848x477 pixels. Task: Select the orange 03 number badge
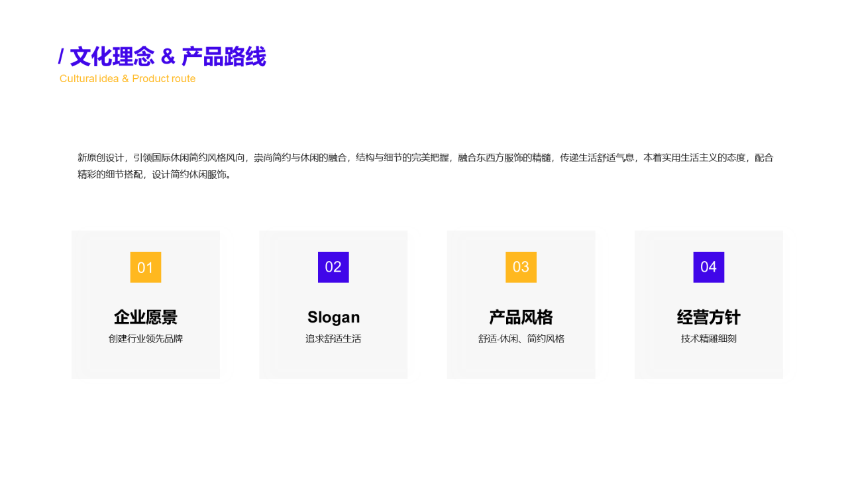coord(521,267)
